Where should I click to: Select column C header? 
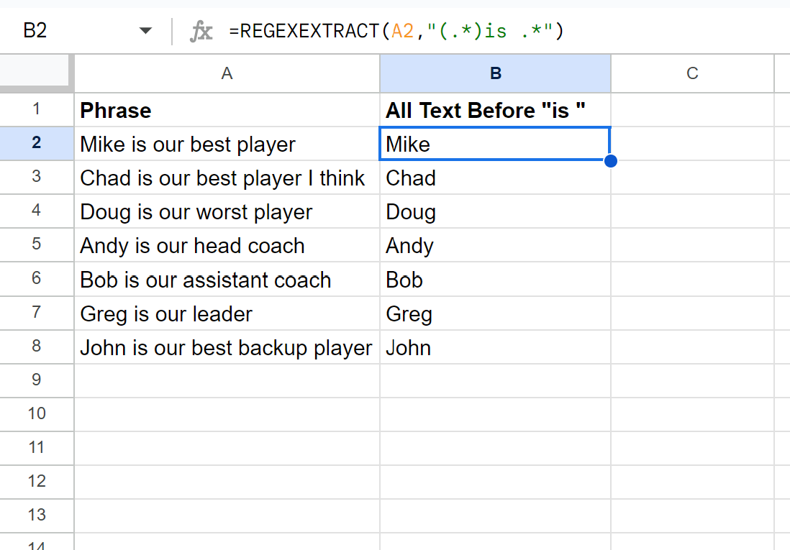coord(692,73)
